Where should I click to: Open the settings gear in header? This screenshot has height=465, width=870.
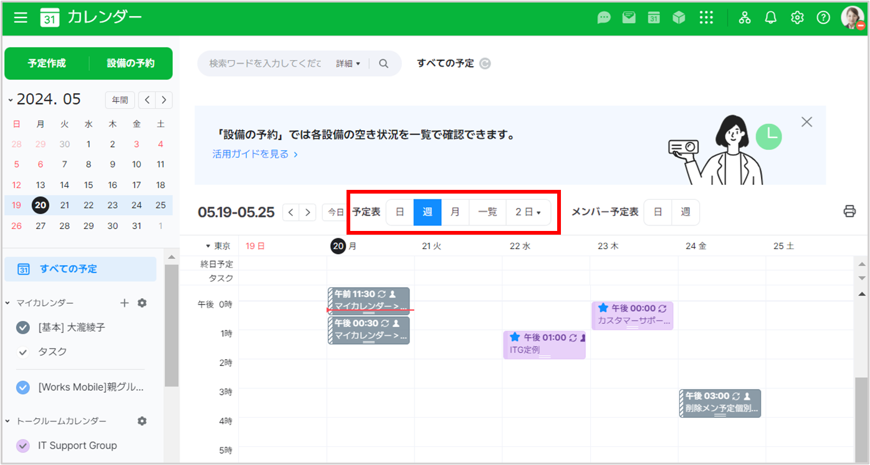797,18
